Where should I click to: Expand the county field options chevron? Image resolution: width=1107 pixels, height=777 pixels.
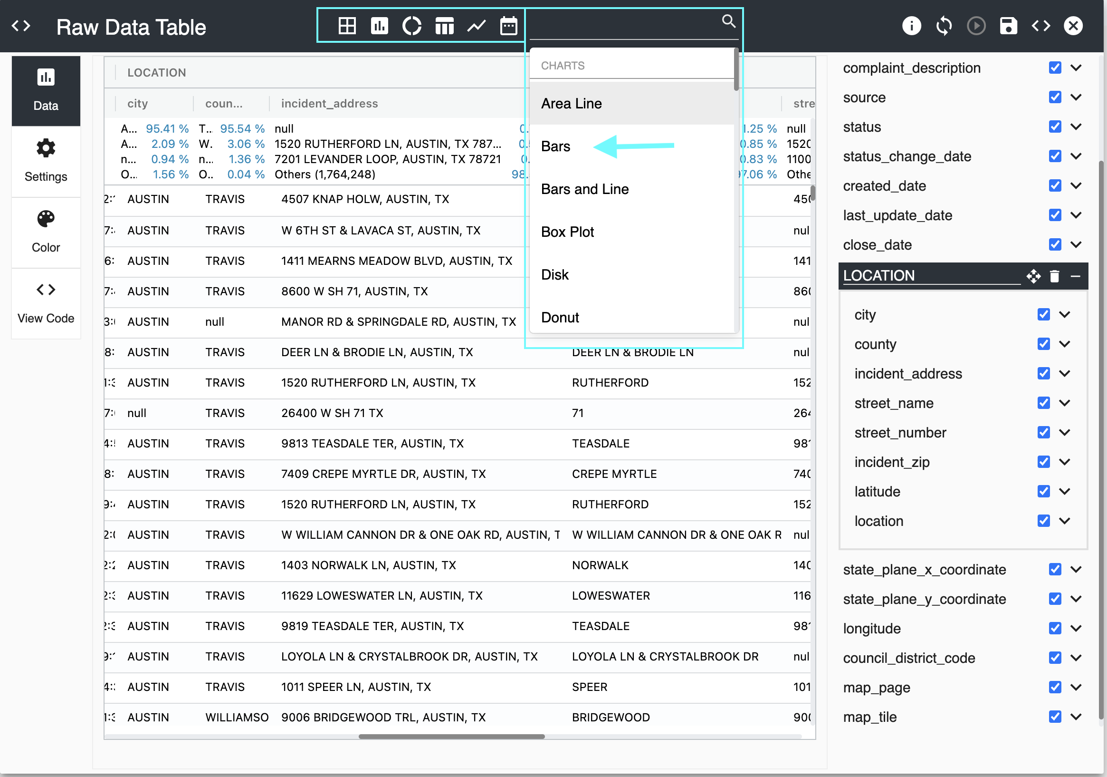(x=1065, y=344)
